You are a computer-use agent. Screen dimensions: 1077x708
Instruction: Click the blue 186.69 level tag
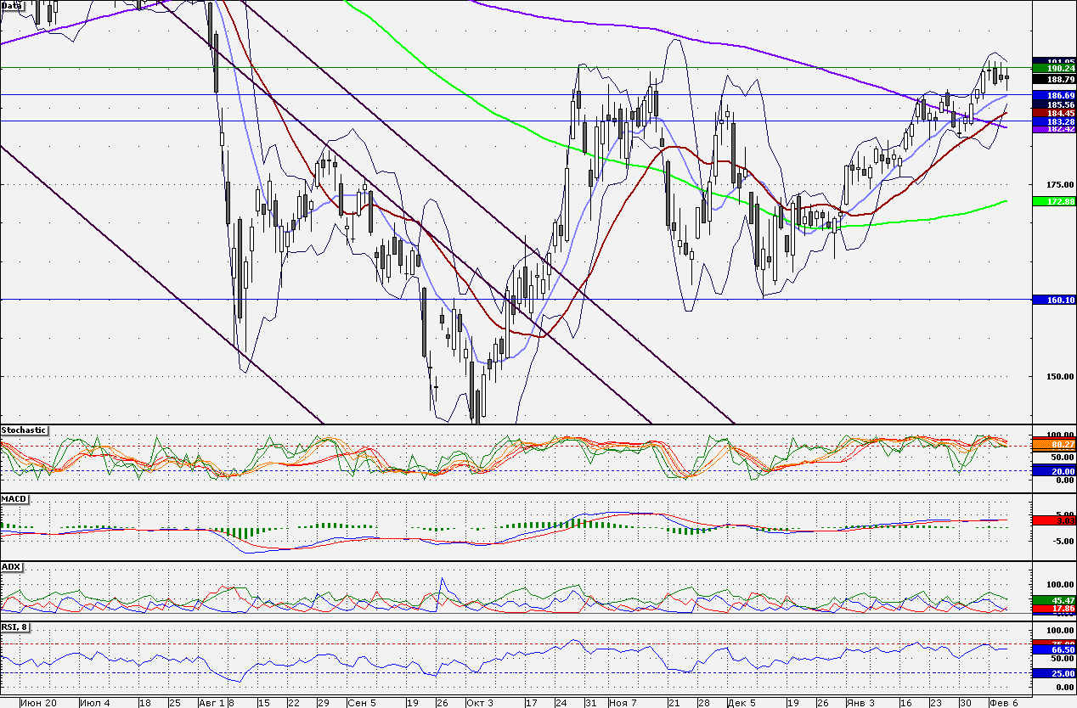(1054, 96)
